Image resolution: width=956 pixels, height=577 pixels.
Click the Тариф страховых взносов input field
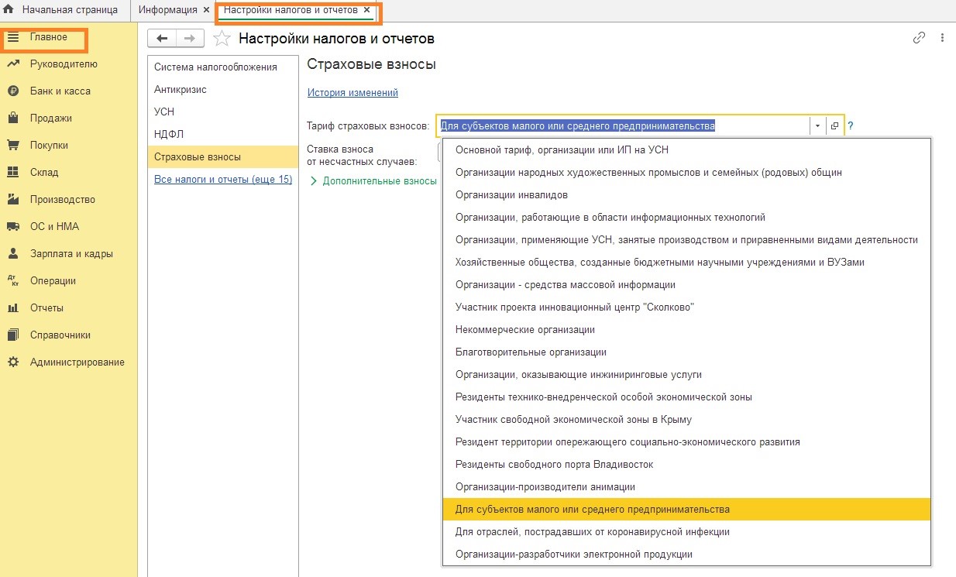click(624, 125)
